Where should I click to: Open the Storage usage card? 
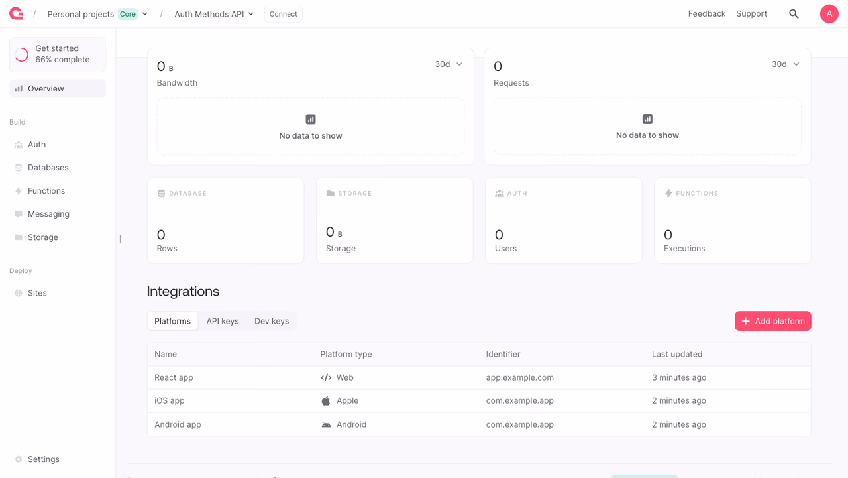pos(395,221)
